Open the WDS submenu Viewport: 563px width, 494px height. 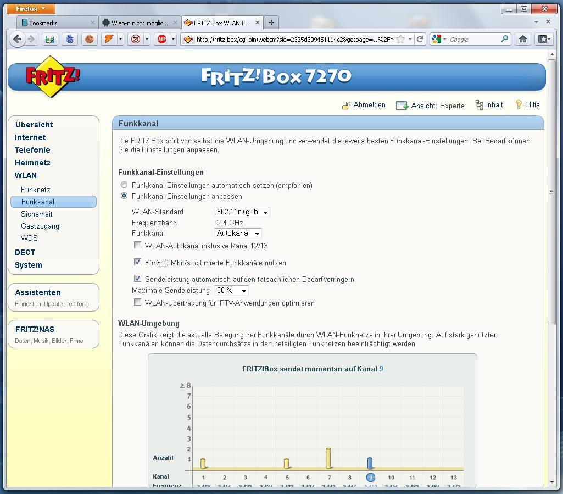29,238
